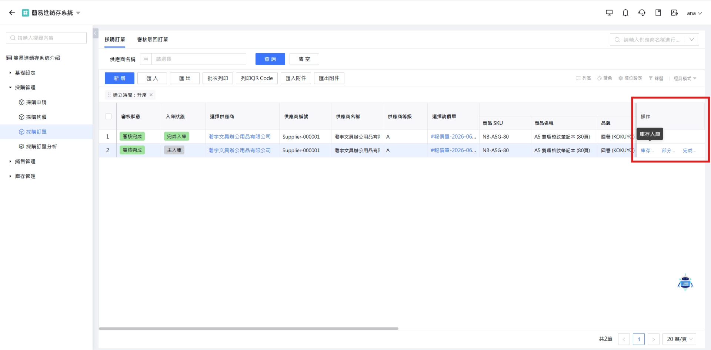Screen dimensions: 711x350
Task: Expand the 庫存管理 sidebar group
Action: [x=25, y=176]
